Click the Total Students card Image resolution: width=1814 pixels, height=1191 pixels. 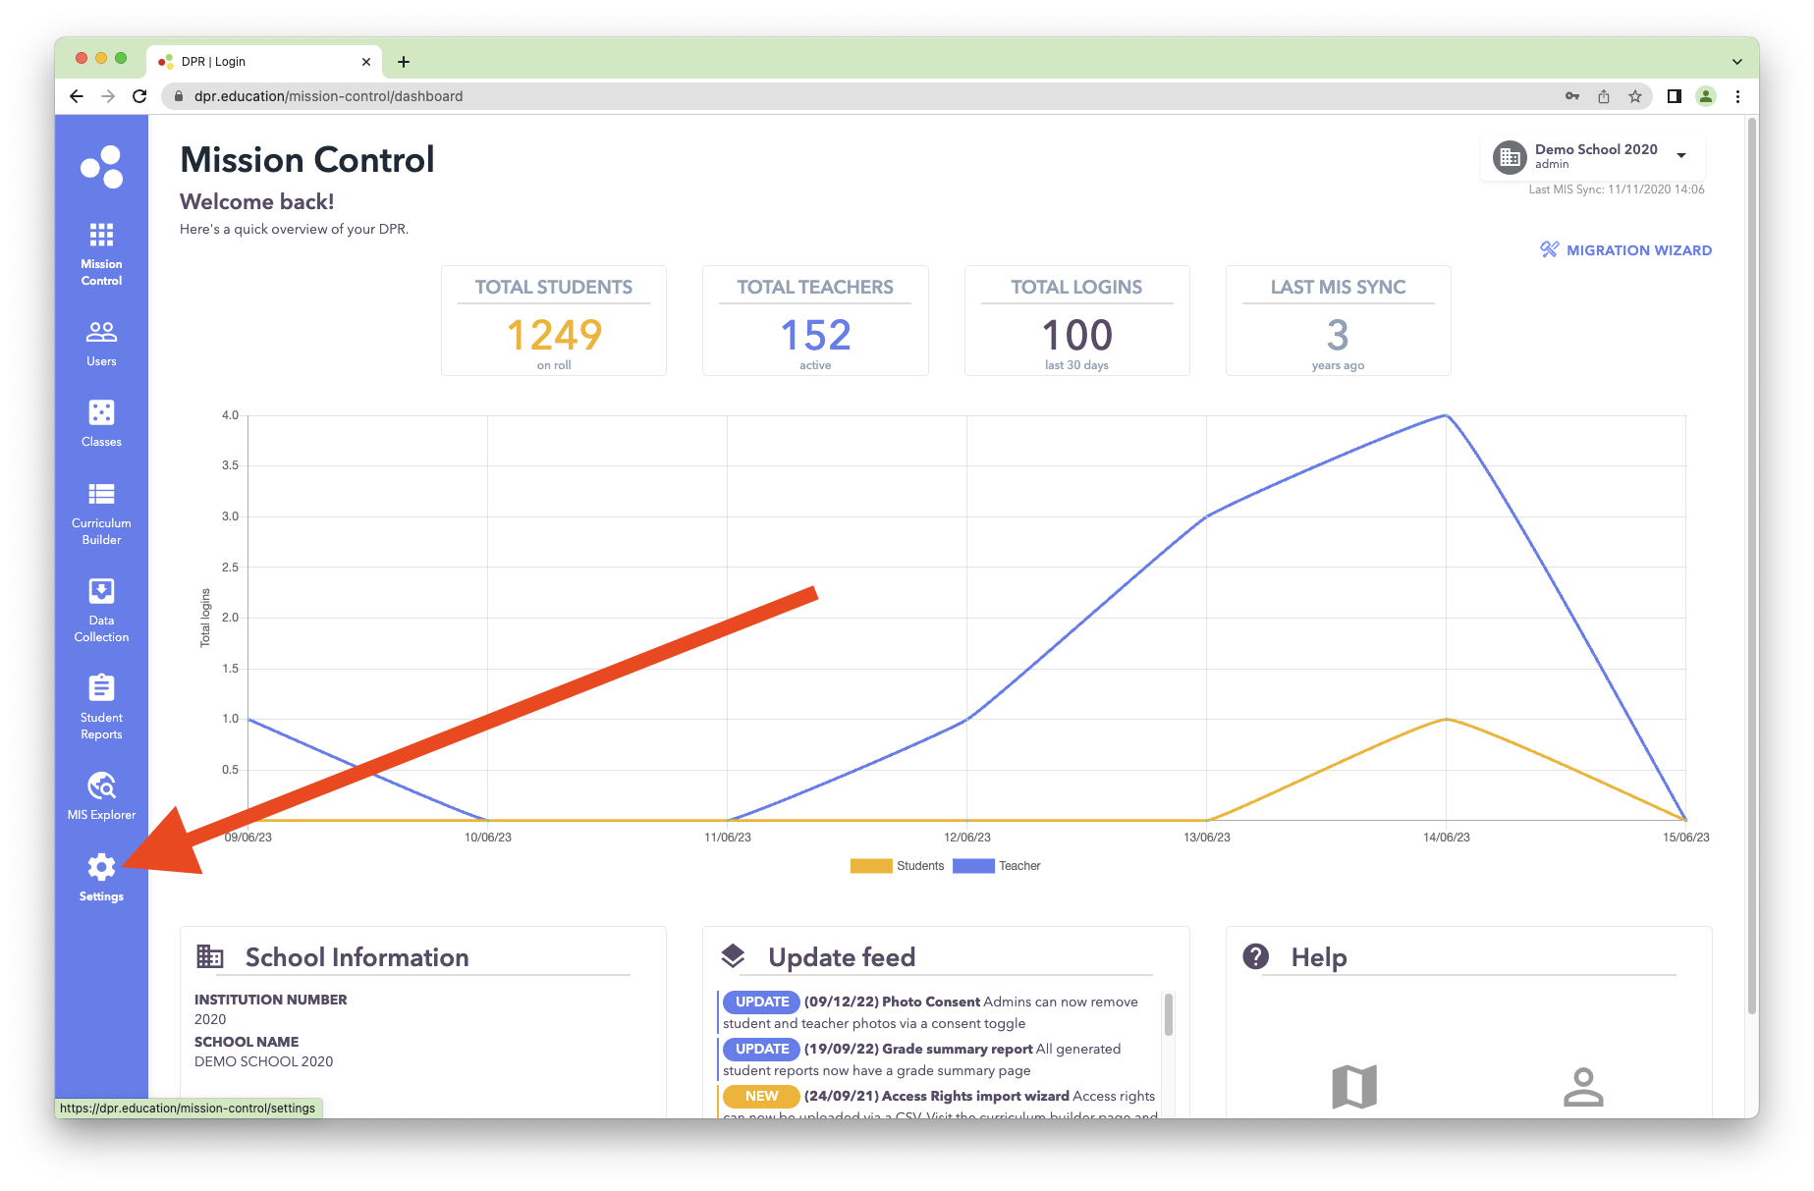[553, 320]
